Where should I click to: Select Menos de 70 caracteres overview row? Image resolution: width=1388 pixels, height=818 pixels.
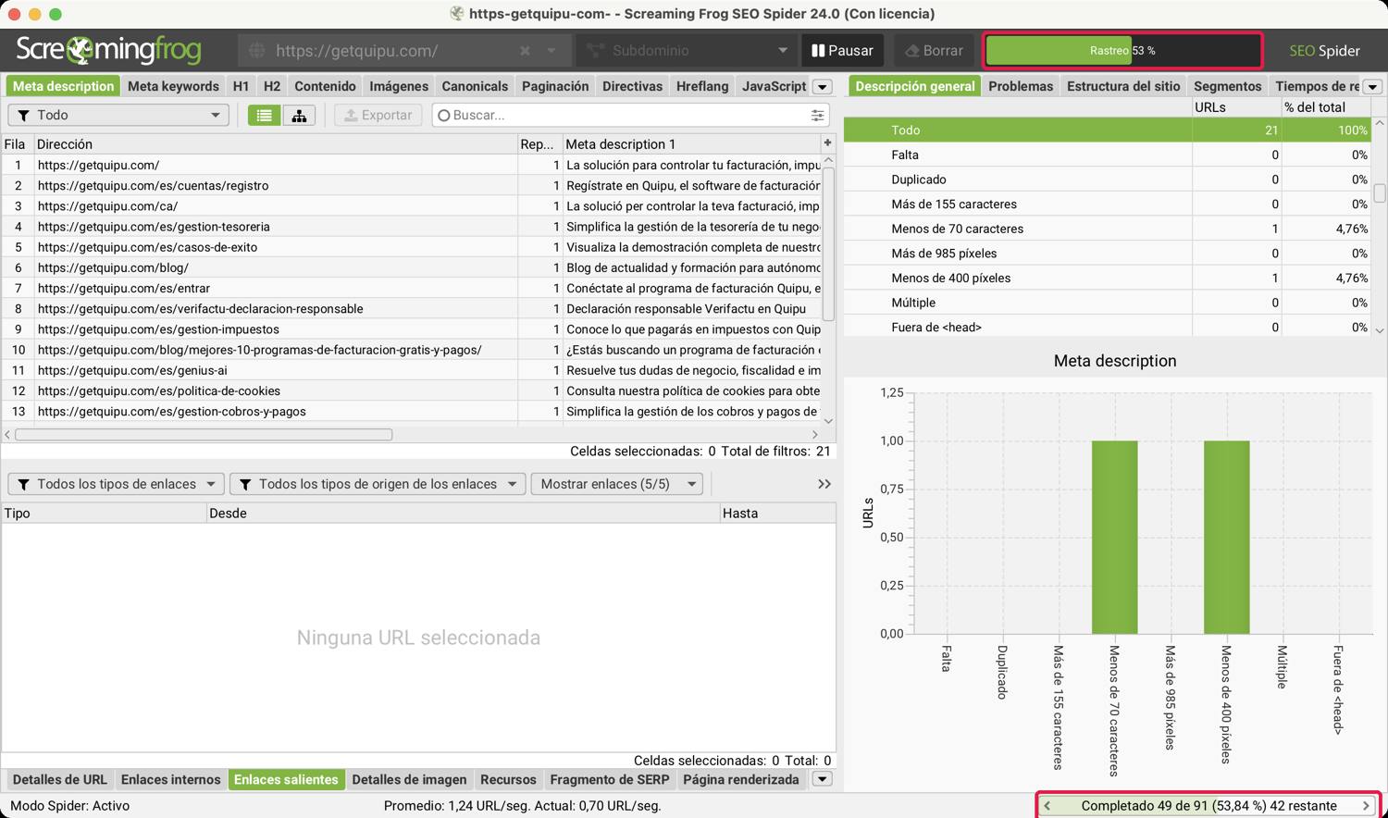point(1108,229)
